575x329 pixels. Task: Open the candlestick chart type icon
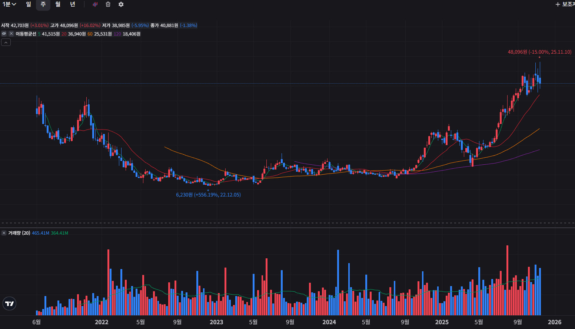click(x=95, y=4)
